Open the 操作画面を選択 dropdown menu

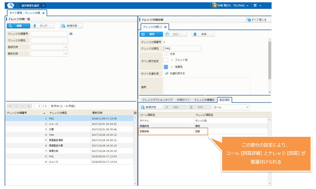33,5
